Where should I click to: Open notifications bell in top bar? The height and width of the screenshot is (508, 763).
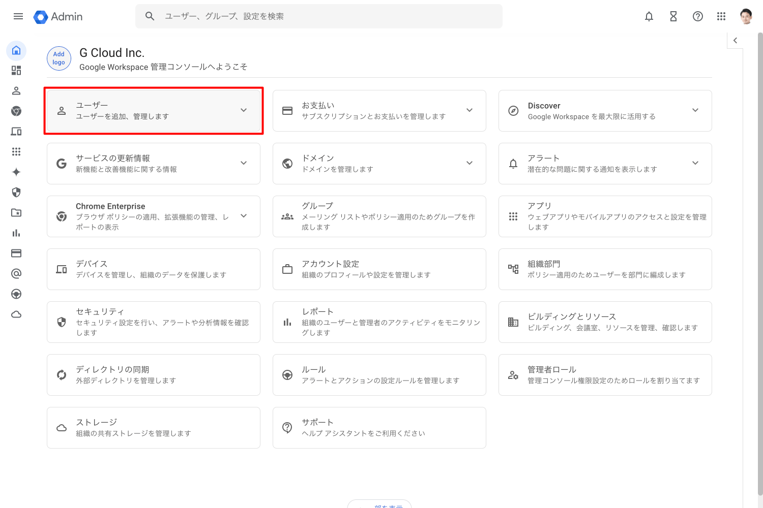click(649, 16)
